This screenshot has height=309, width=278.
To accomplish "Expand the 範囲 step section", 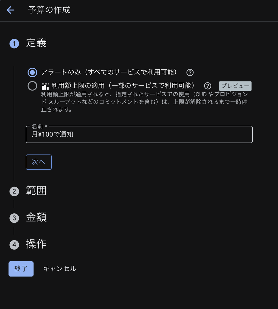I will pos(36,191).
